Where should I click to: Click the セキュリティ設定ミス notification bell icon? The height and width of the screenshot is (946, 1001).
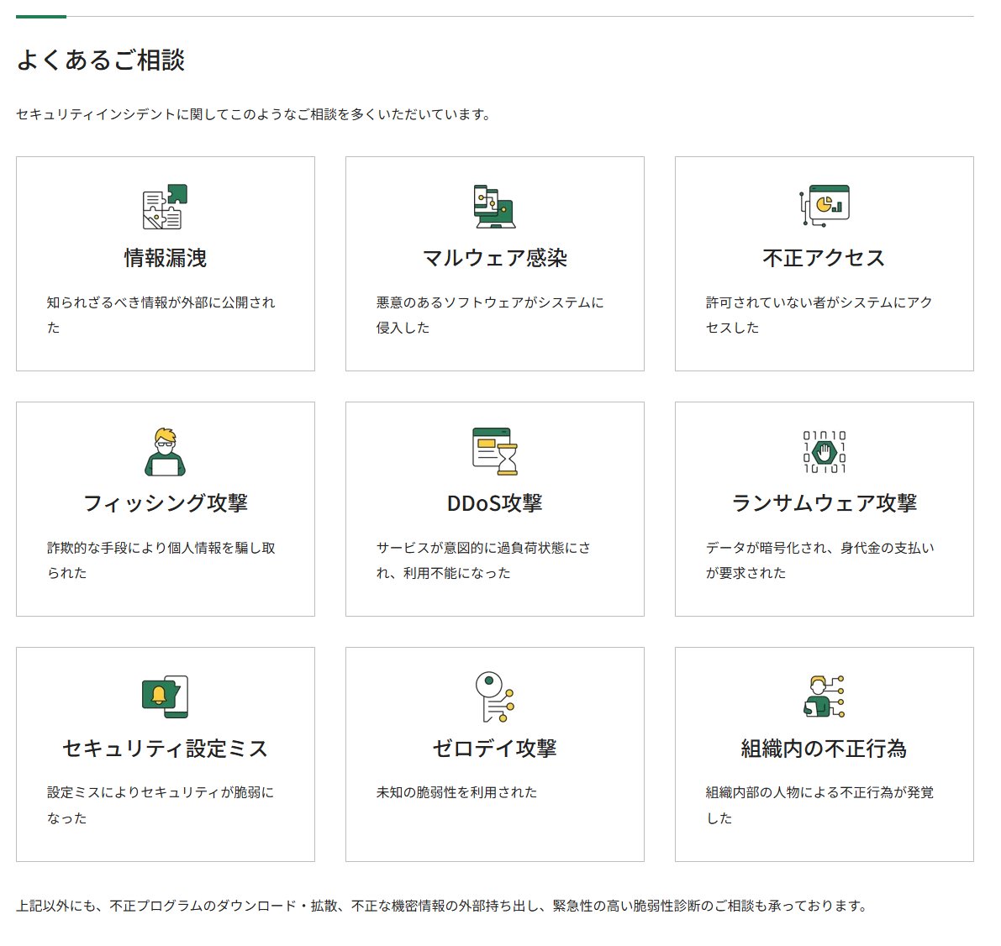[165, 696]
